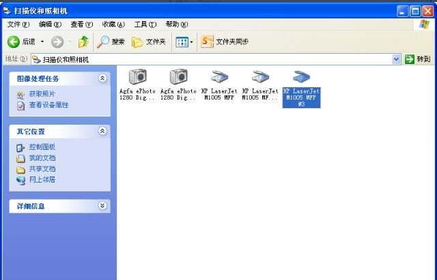Close the 扫描仪和照相机 window
437x280 pixels.
tap(428, 12)
